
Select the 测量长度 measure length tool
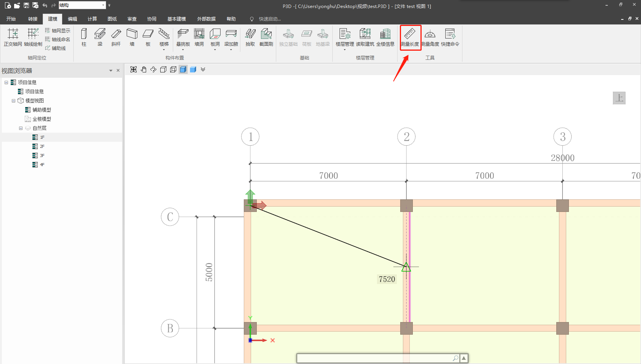(x=410, y=37)
